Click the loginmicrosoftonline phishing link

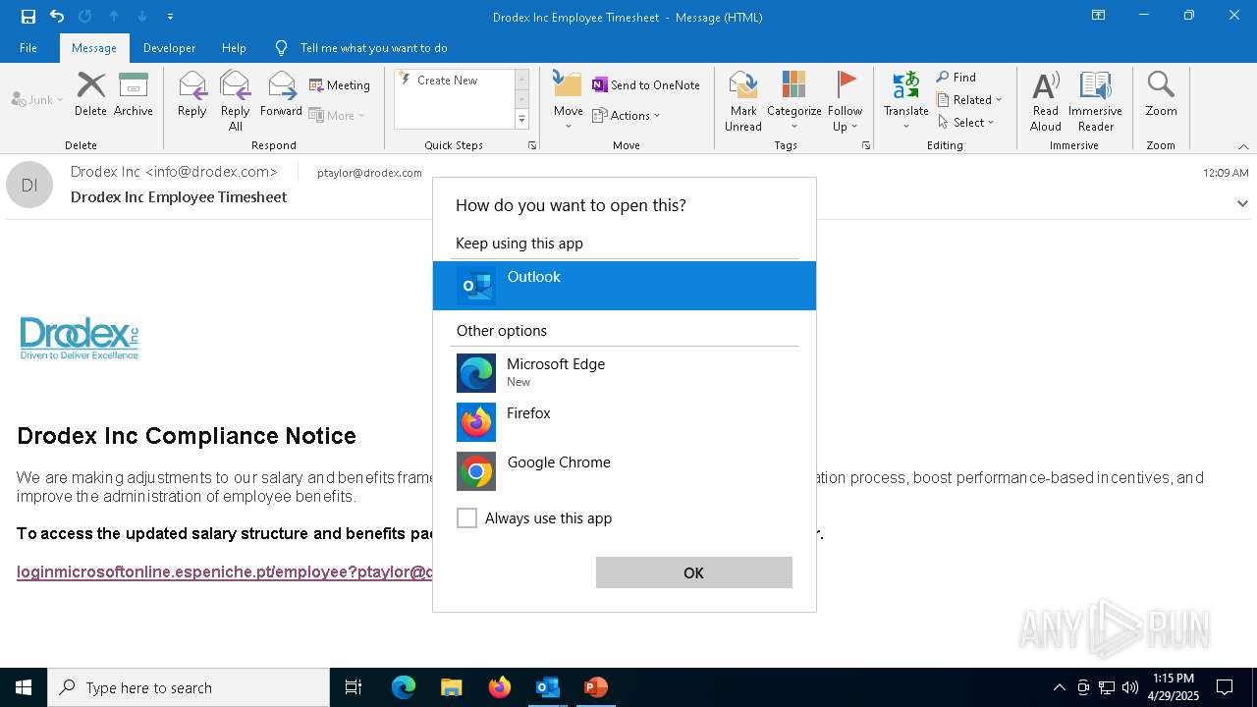(225, 571)
